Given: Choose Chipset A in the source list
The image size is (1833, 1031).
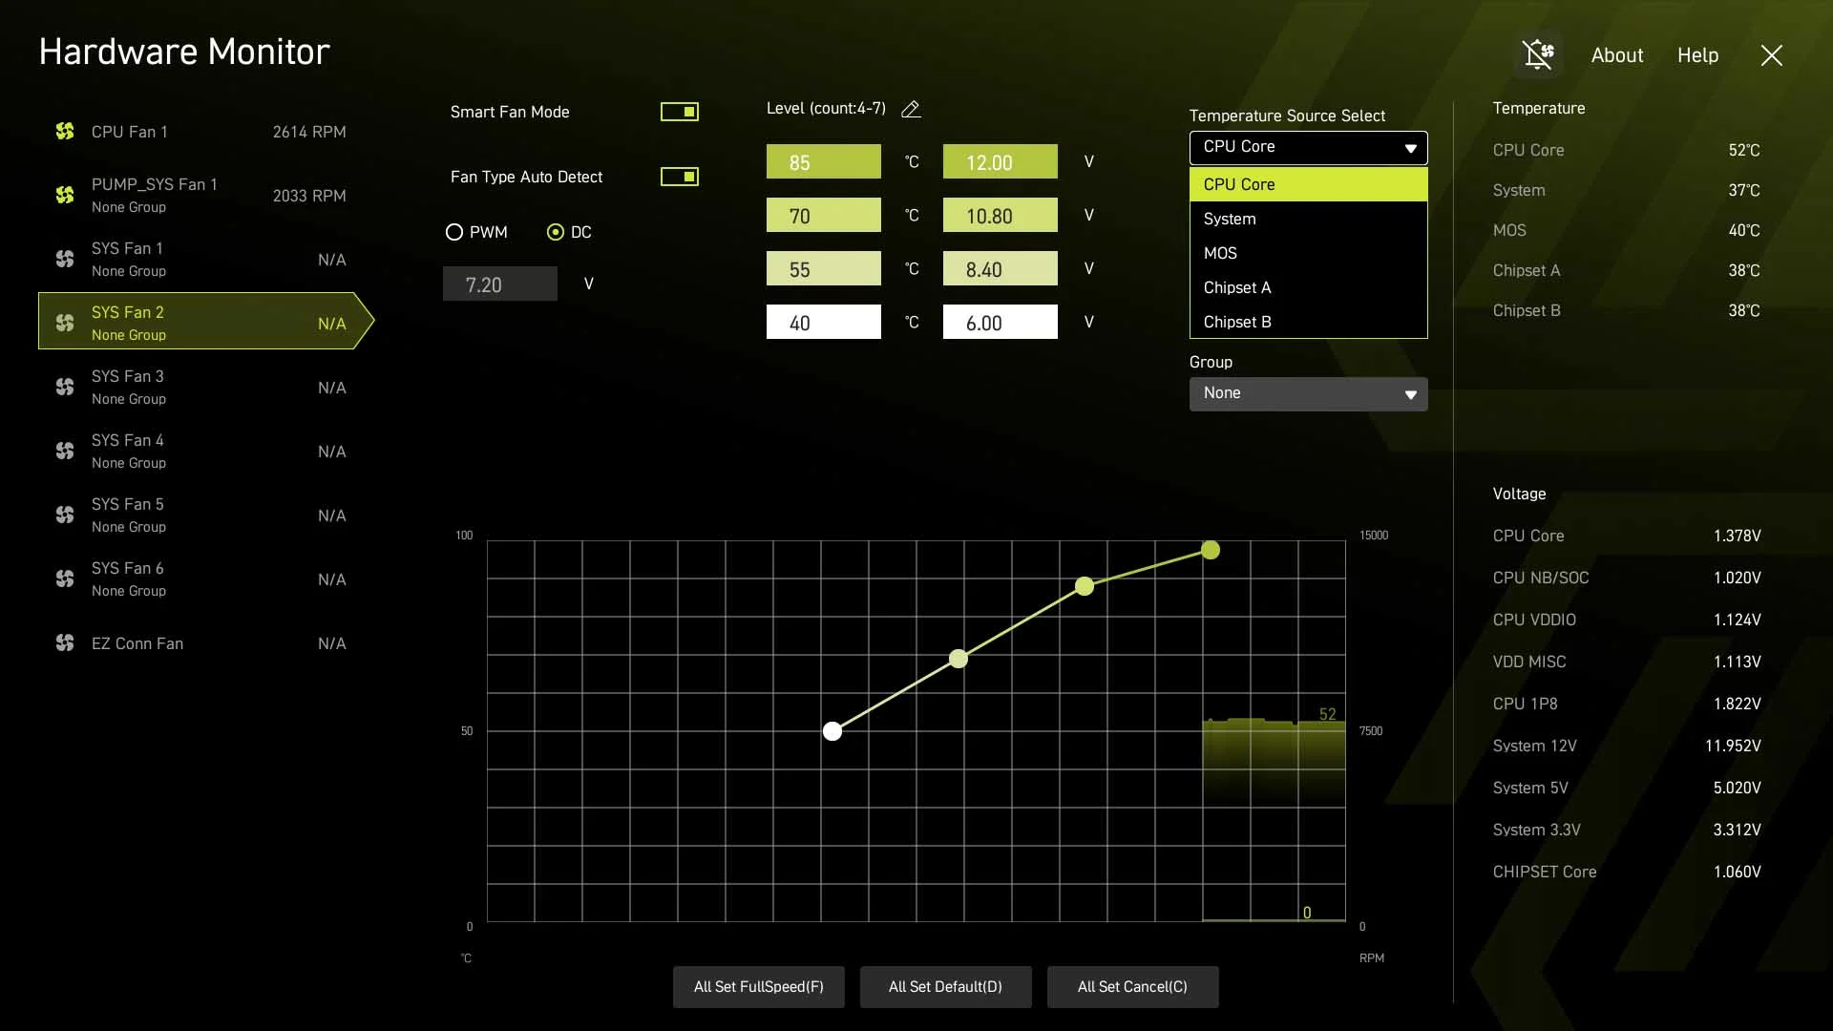Looking at the screenshot, I should pyautogui.click(x=1308, y=287).
